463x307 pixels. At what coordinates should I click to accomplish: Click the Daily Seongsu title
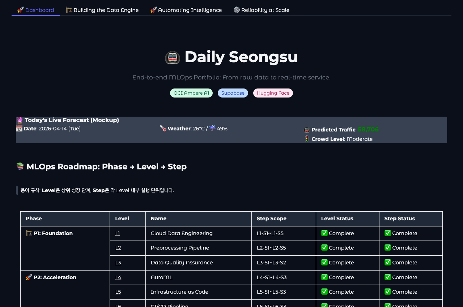[x=241, y=57]
